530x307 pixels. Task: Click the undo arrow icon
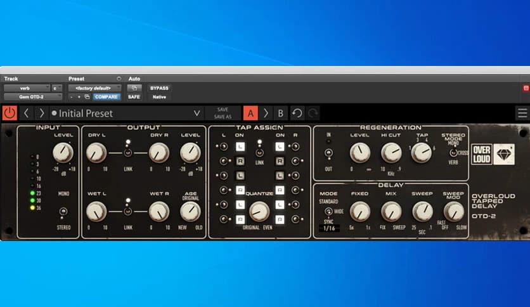297,113
